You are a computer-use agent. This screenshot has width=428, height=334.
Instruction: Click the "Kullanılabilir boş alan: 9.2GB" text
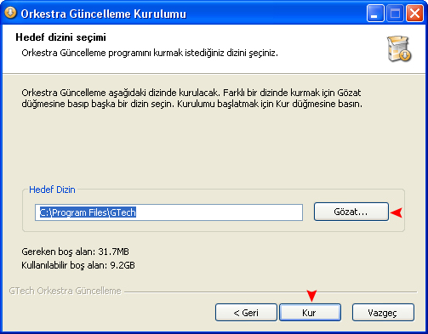pos(78,265)
